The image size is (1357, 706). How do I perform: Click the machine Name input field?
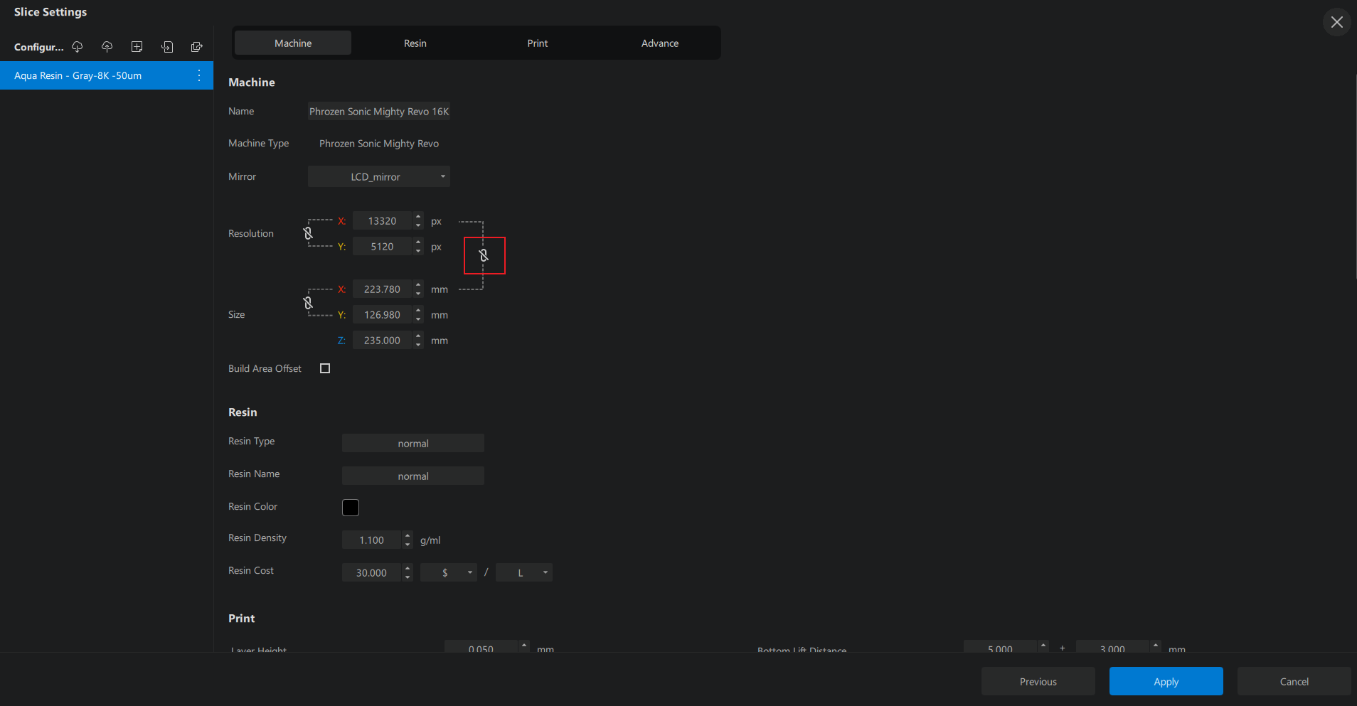coord(378,112)
